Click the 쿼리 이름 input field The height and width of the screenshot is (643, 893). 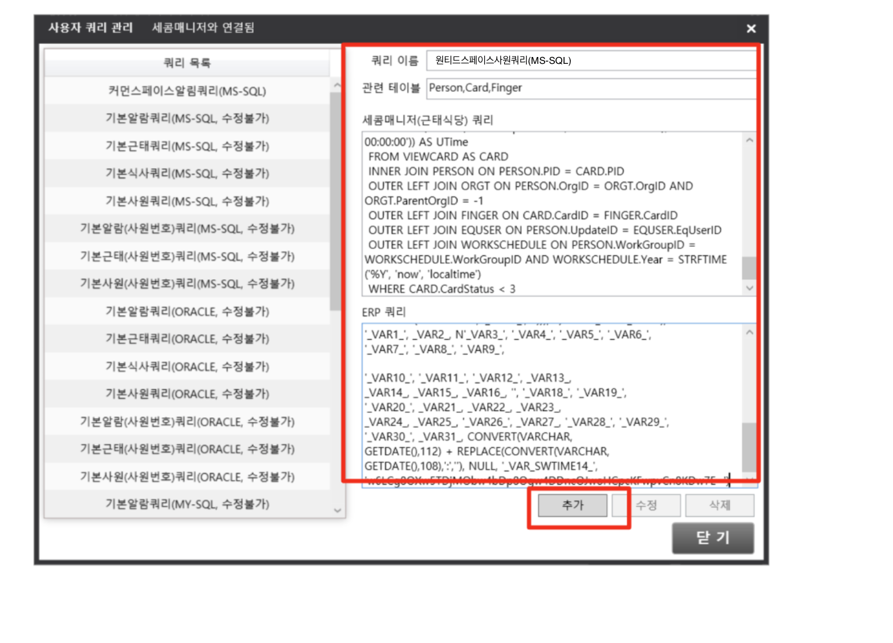coord(590,60)
